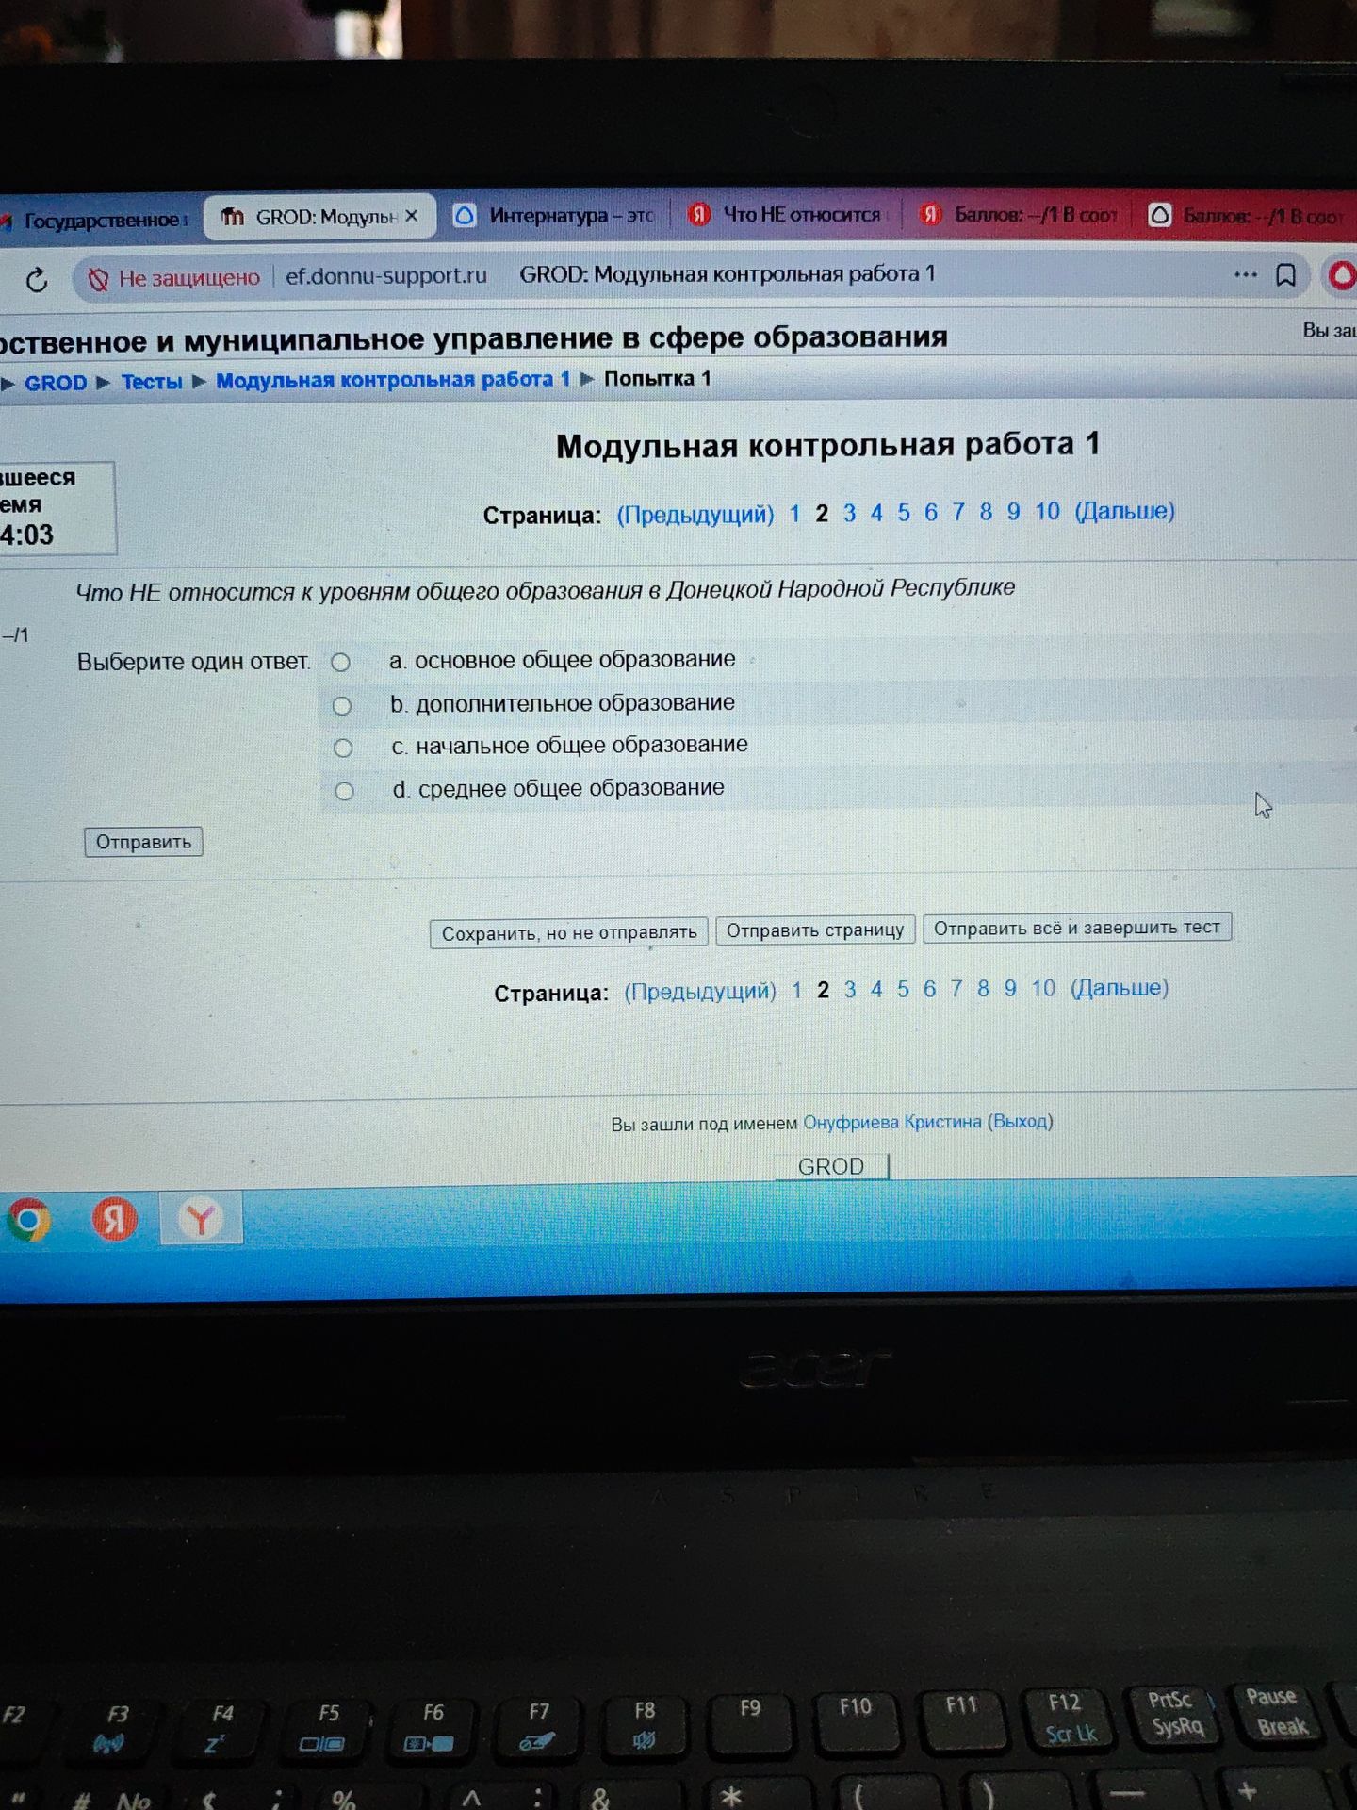Reload the page with the refresh icon

pyautogui.click(x=37, y=279)
